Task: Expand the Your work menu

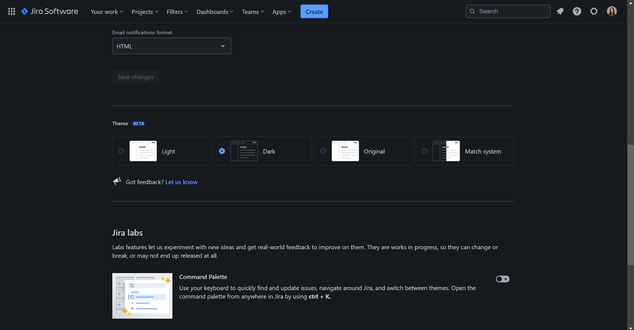Action: [107, 12]
